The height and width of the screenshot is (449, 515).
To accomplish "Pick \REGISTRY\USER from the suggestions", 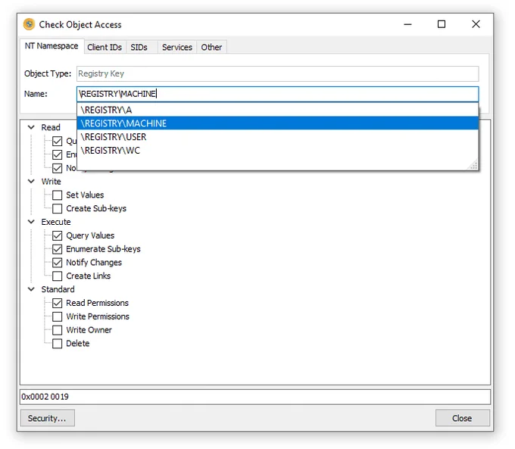I will click(277, 136).
